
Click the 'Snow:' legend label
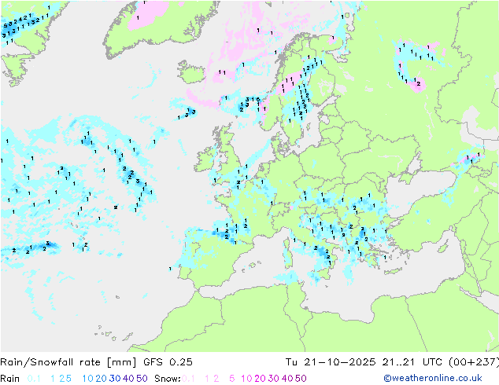pyautogui.click(x=168, y=379)
